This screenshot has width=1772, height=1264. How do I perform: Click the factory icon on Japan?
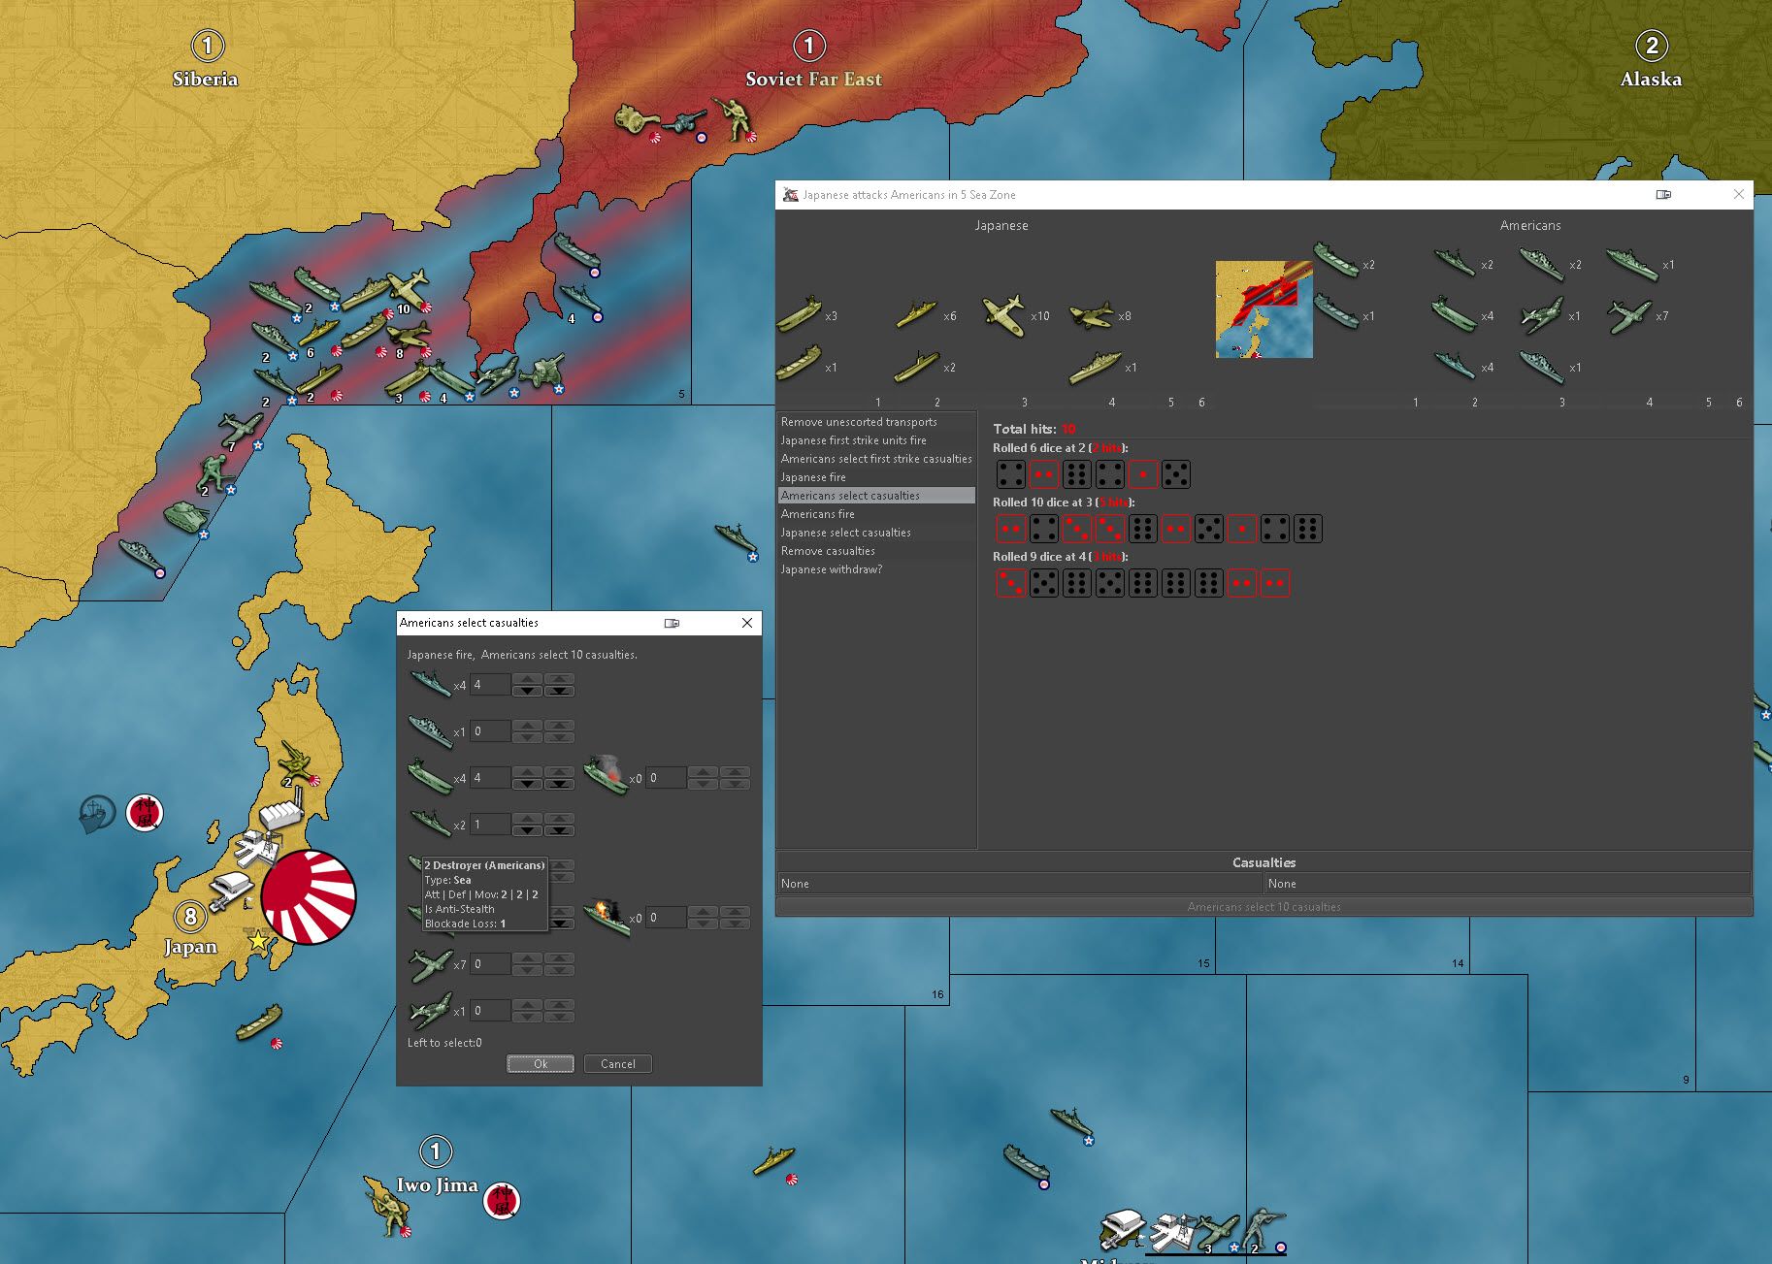[x=282, y=807]
